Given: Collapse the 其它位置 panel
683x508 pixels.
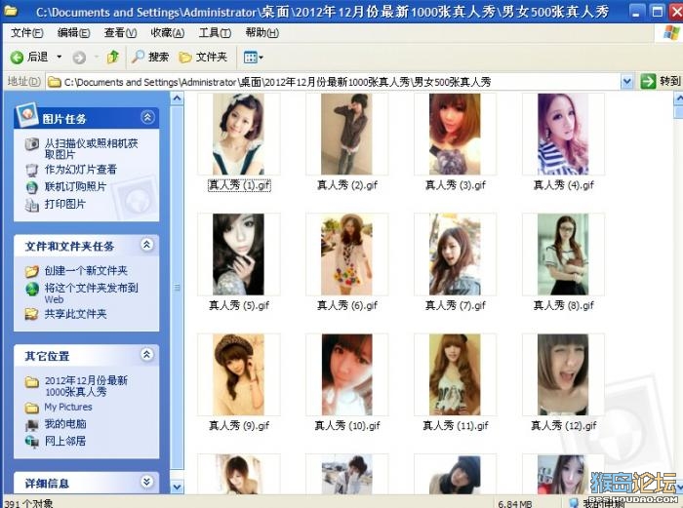Looking at the screenshot, I should click(x=147, y=355).
